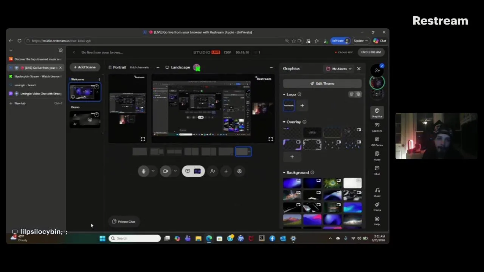Toggle the microphone mute button
The image size is (484, 272).
pos(143,171)
